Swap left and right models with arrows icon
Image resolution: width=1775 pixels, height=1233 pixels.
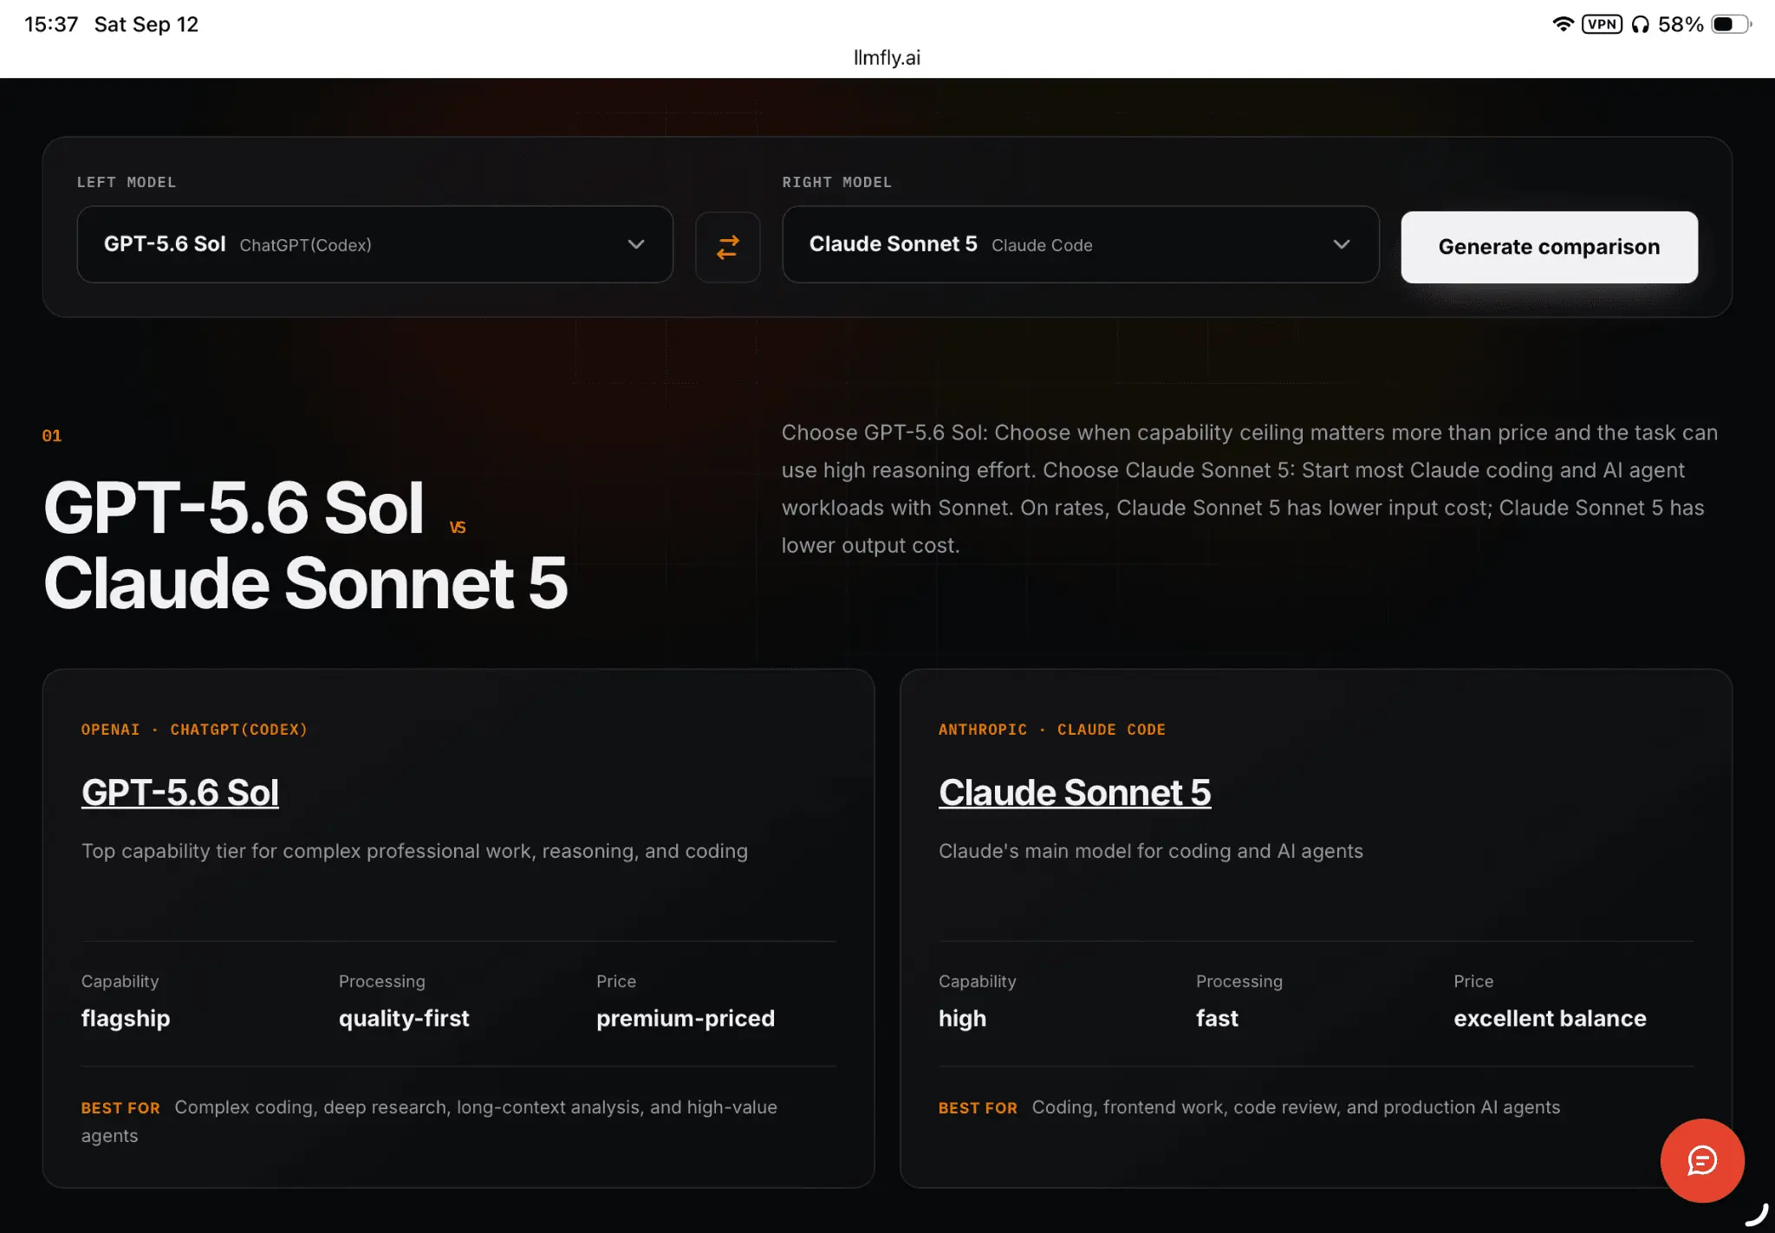pyautogui.click(x=728, y=247)
